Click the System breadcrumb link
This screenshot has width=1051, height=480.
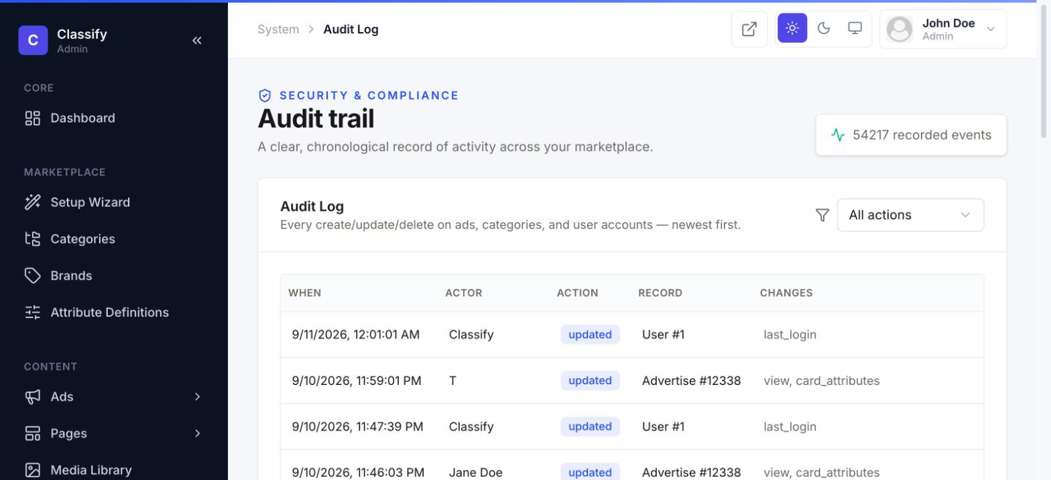(278, 29)
